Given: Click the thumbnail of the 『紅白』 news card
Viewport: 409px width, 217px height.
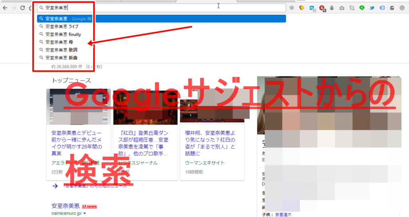Looking at the screenshot, I should click(145, 107).
